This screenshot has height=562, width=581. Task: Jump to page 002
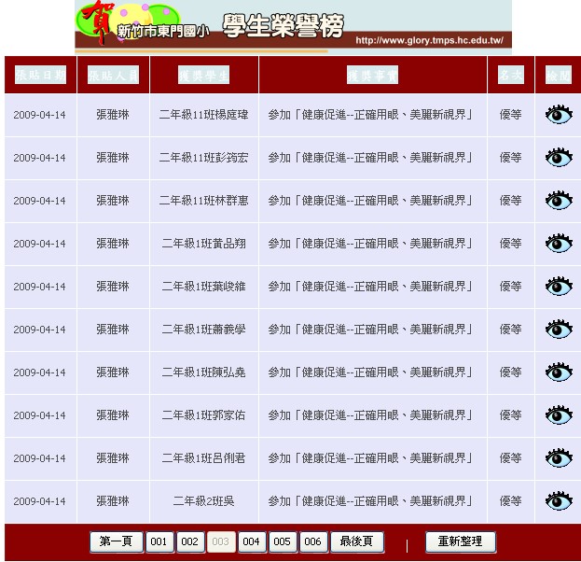pos(190,541)
